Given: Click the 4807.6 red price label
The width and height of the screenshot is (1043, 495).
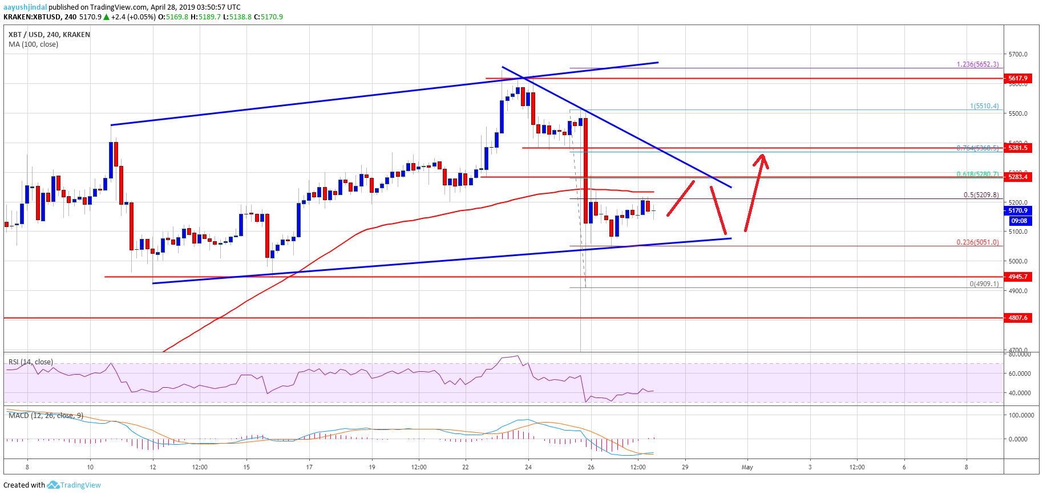Looking at the screenshot, I should point(1018,318).
